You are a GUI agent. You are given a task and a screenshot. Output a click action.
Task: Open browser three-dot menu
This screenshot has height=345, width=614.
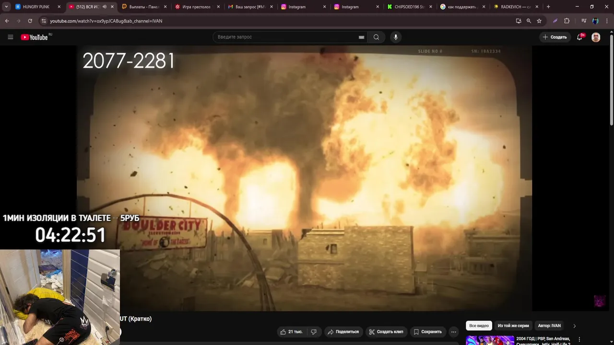click(x=607, y=21)
